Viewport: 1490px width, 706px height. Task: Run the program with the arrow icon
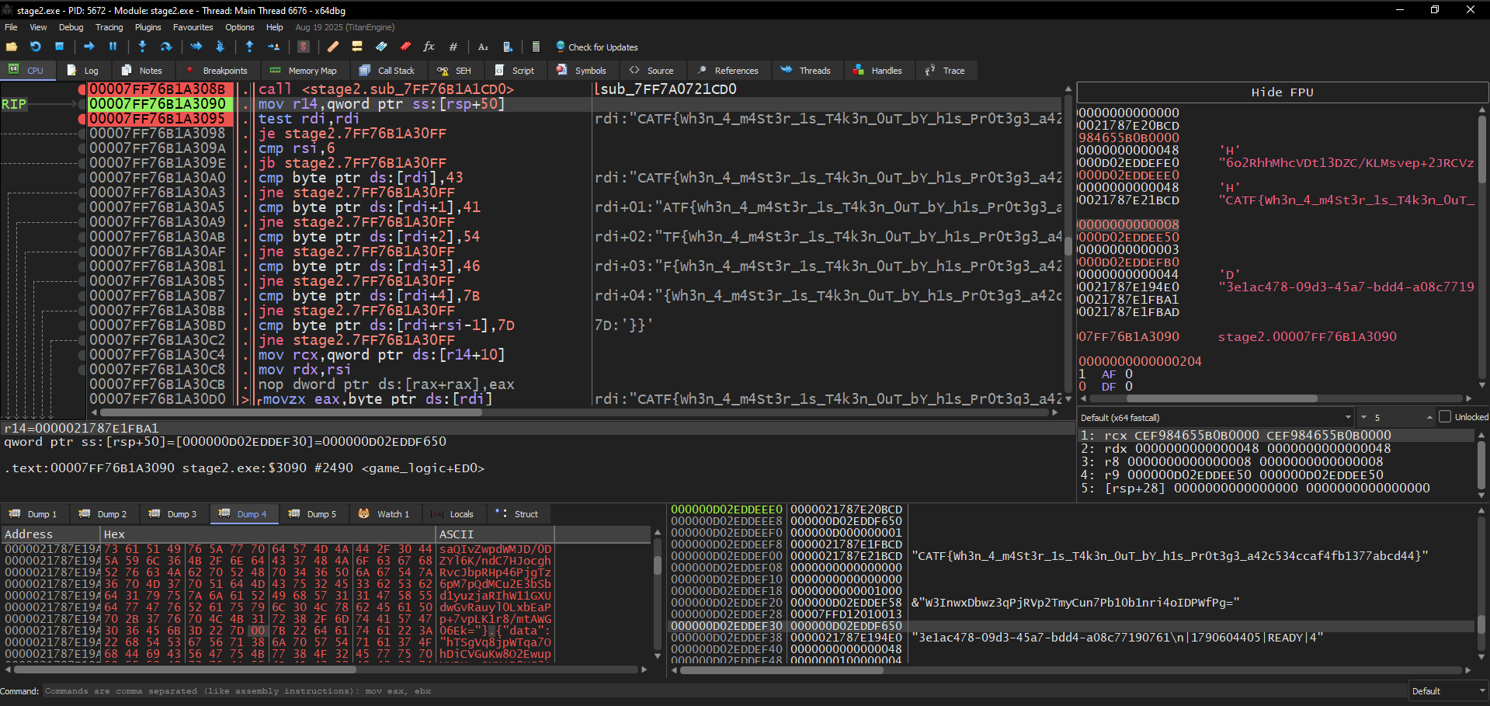click(x=89, y=47)
